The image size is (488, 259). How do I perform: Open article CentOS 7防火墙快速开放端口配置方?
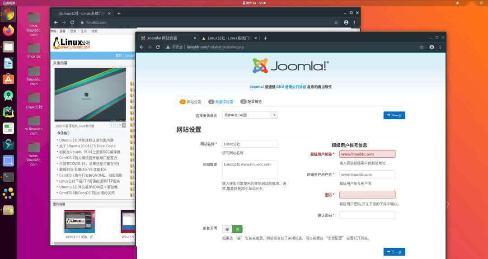coord(88,158)
